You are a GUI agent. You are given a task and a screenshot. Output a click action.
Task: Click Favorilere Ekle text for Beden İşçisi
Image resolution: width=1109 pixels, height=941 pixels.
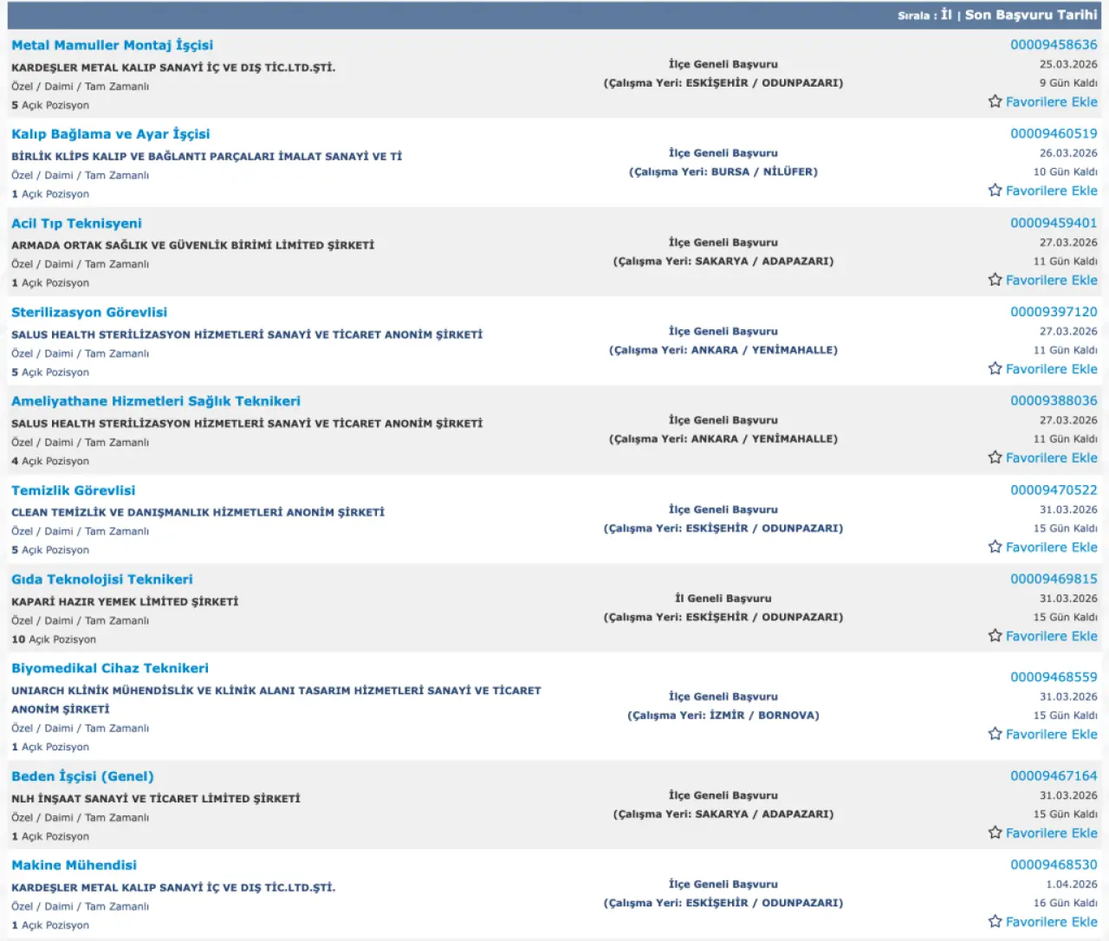point(1051,833)
